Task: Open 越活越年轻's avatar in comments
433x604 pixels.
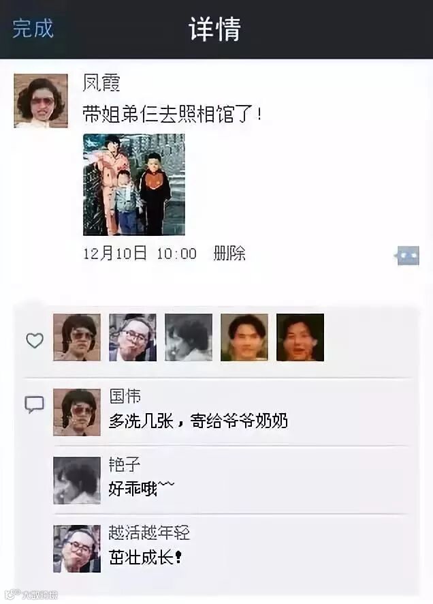Action: coord(77,549)
